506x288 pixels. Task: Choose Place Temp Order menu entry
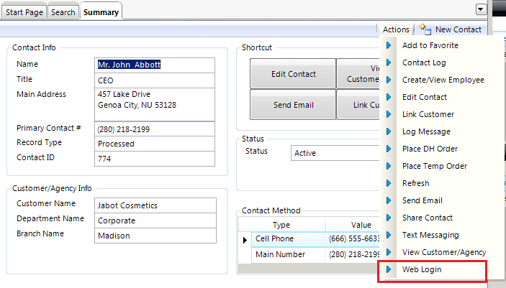click(x=435, y=166)
